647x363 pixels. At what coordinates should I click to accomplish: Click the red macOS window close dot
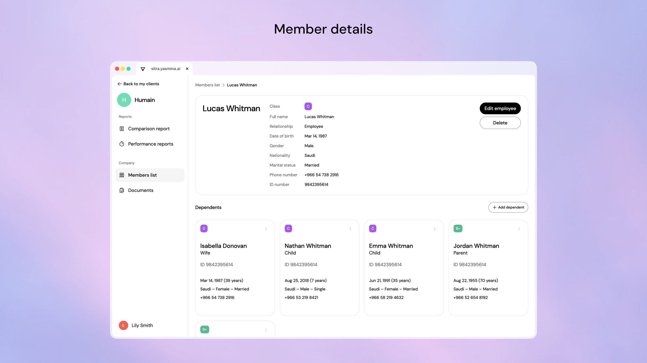[117, 69]
